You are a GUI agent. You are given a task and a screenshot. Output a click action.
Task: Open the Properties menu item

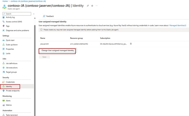(x=10, y=49)
